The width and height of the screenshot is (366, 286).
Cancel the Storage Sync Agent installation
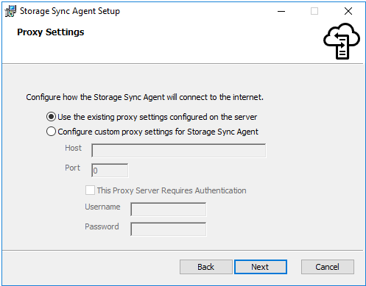pos(328,267)
